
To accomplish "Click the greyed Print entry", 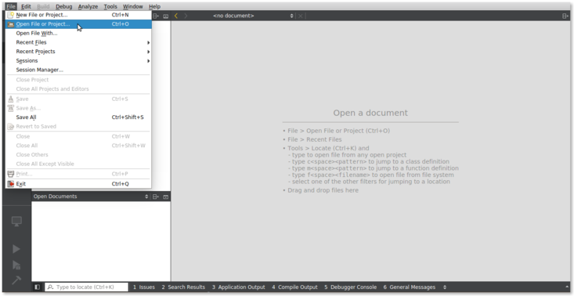I will pos(78,174).
